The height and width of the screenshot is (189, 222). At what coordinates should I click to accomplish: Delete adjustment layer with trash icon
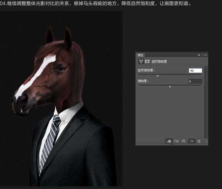pos(199,141)
